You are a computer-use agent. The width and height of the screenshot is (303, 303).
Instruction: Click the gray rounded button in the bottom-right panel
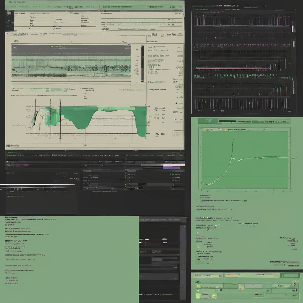(x=254, y=286)
